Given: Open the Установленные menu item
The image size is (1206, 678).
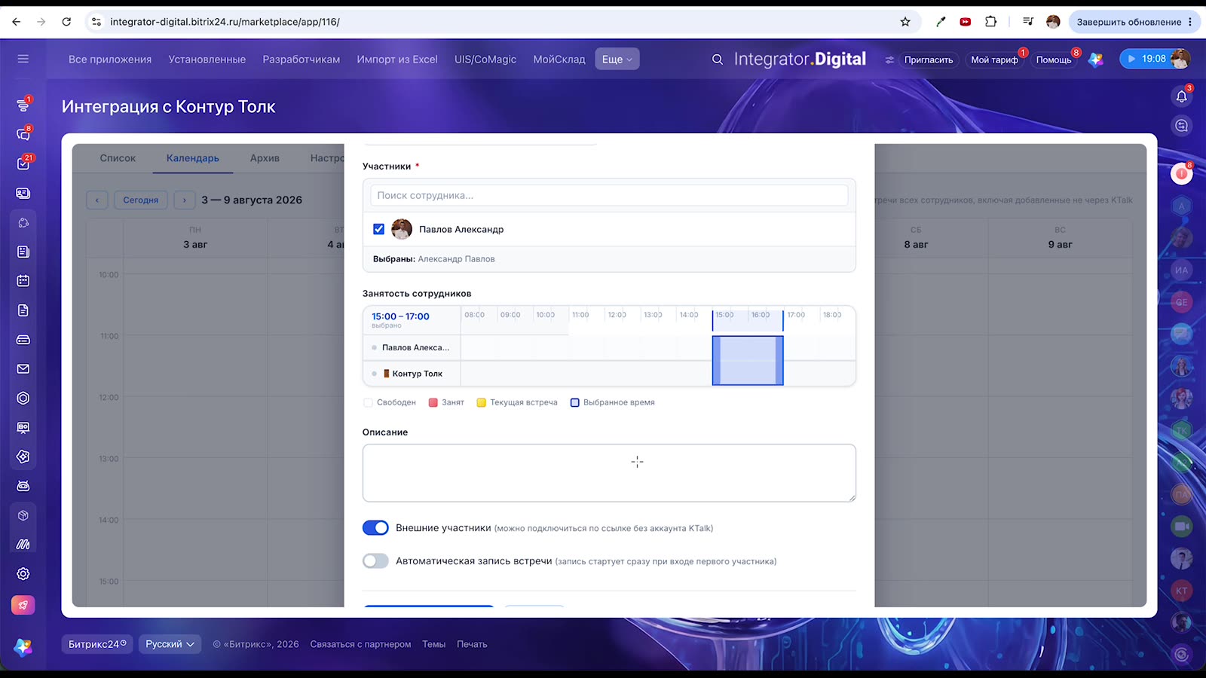Looking at the screenshot, I should (207, 60).
